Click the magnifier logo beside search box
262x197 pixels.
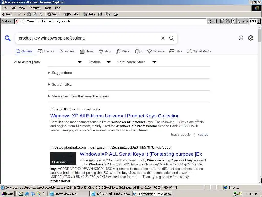[x=8, y=38]
